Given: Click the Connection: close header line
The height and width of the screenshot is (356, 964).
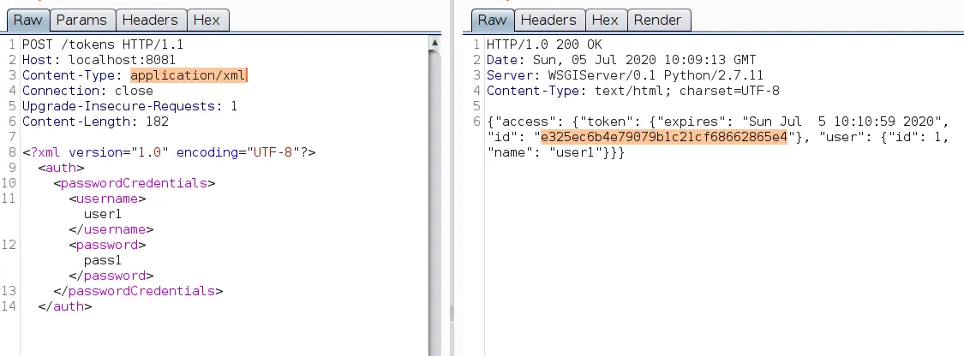Looking at the screenshot, I should pos(88,91).
